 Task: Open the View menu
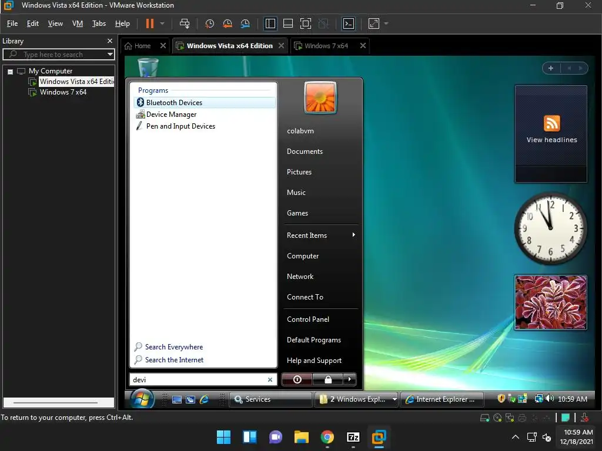(55, 23)
